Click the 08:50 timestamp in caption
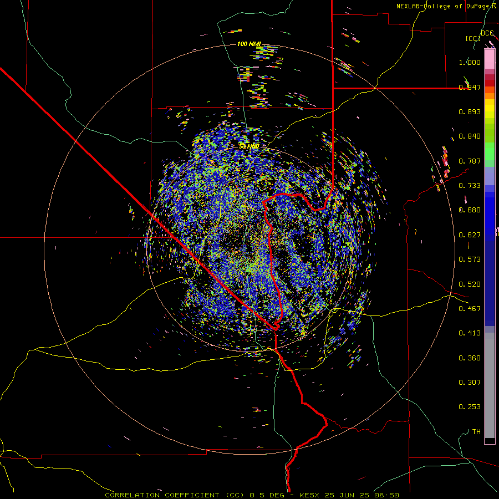The width and height of the screenshot is (499, 499). (385, 495)
